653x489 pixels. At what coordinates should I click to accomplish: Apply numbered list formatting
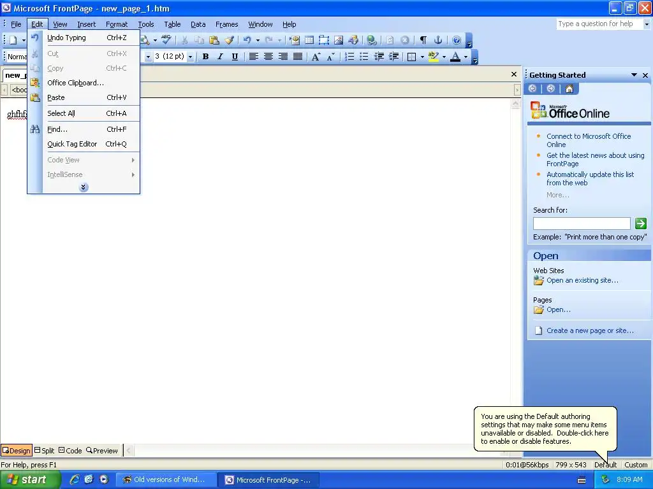(x=349, y=57)
